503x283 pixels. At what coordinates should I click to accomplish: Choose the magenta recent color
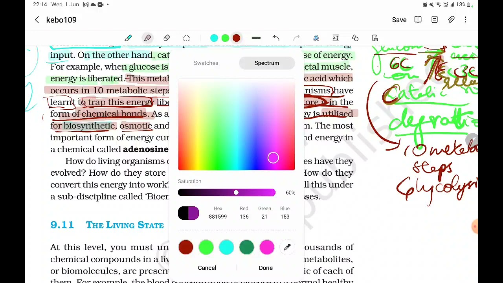point(267,247)
